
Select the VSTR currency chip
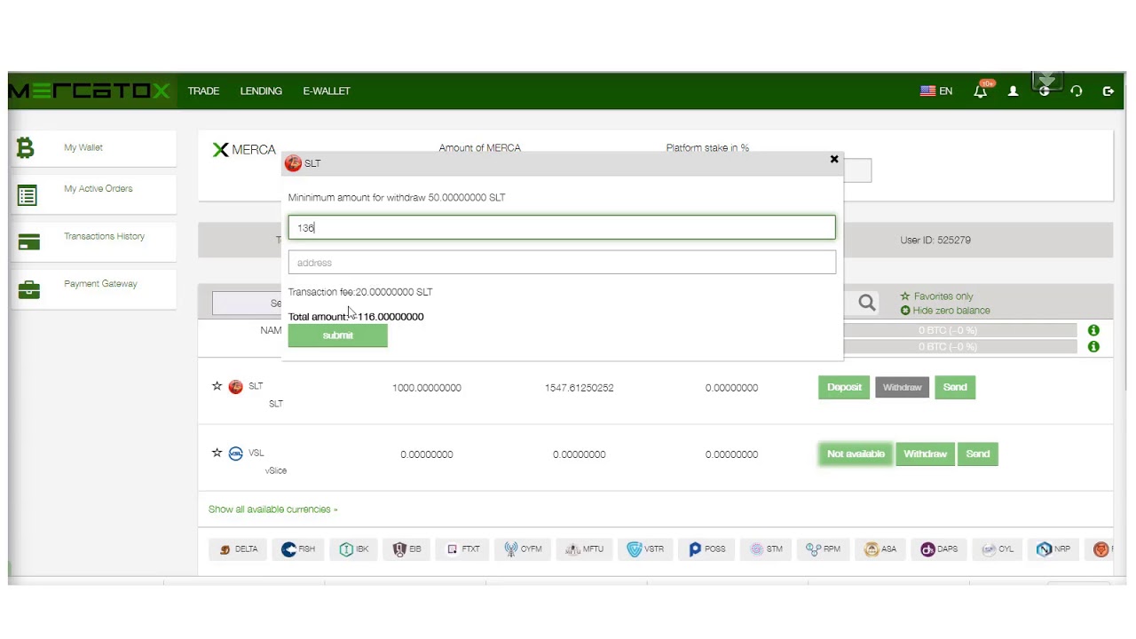pyautogui.click(x=645, y=549)
